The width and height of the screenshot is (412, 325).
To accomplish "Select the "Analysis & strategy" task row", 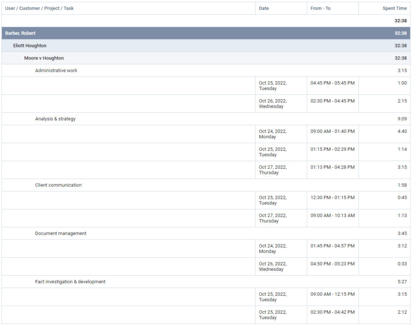I will (56, 119).
